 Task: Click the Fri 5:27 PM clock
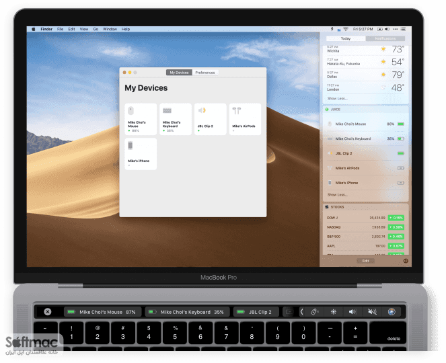363,29
